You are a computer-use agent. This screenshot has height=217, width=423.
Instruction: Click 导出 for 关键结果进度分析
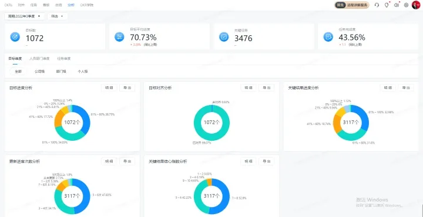click(406, 88)
